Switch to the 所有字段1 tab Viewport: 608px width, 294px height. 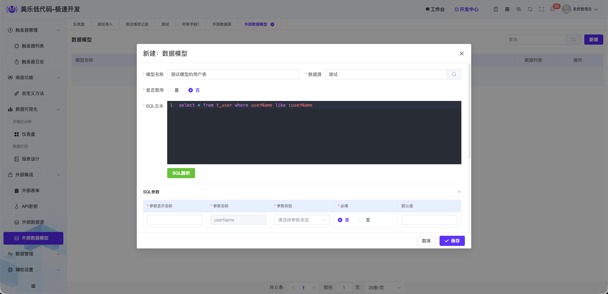tap(191, 24)
